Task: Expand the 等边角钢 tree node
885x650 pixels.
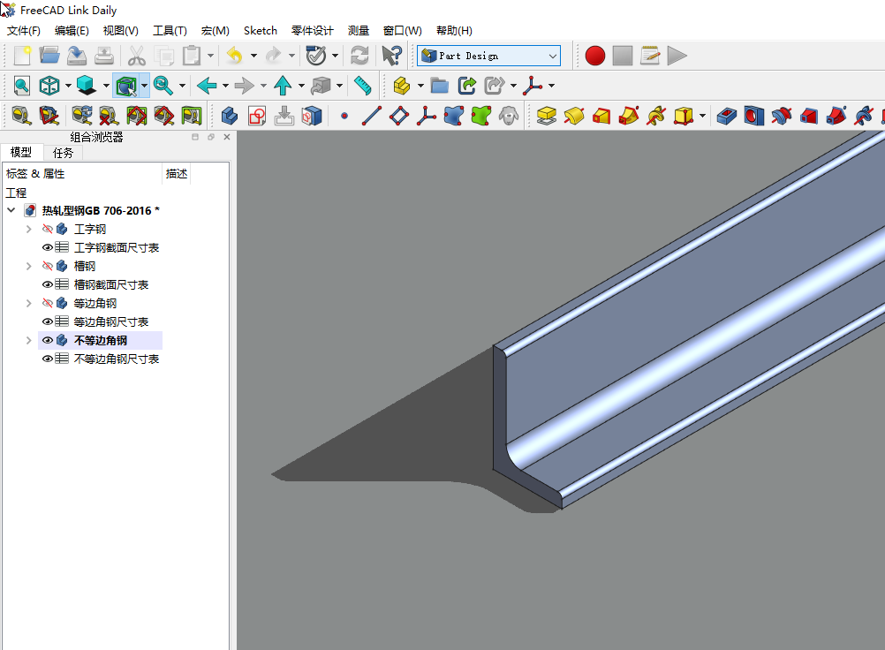Action: coord(28,304)
